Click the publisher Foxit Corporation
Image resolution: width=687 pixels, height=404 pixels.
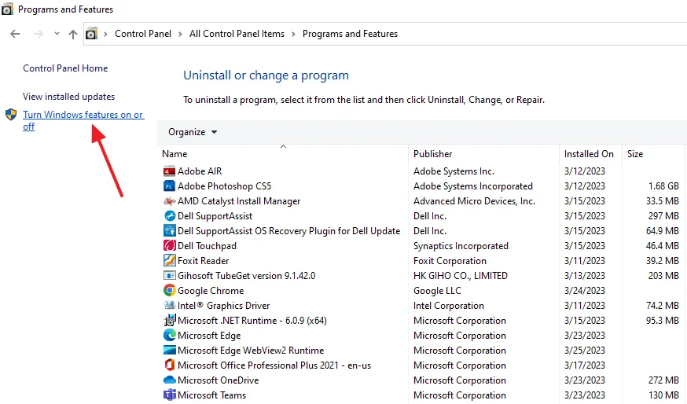tap(450, 261)
